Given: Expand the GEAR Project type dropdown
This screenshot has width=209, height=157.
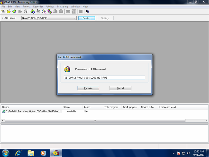Looking at the screenshot, I should (75, 18).
